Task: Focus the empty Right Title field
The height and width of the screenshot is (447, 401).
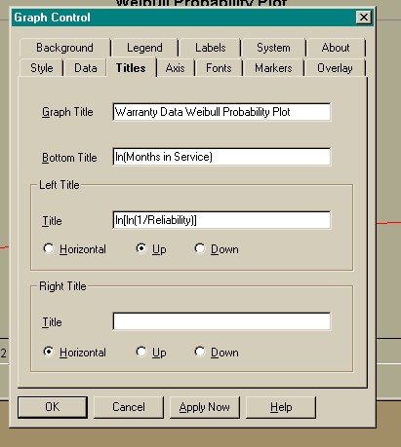Action: [x=221, y=321]
